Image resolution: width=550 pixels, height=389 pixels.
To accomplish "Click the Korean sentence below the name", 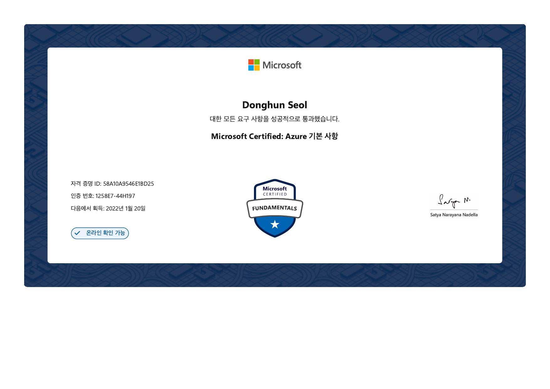I will click(274, 119).
